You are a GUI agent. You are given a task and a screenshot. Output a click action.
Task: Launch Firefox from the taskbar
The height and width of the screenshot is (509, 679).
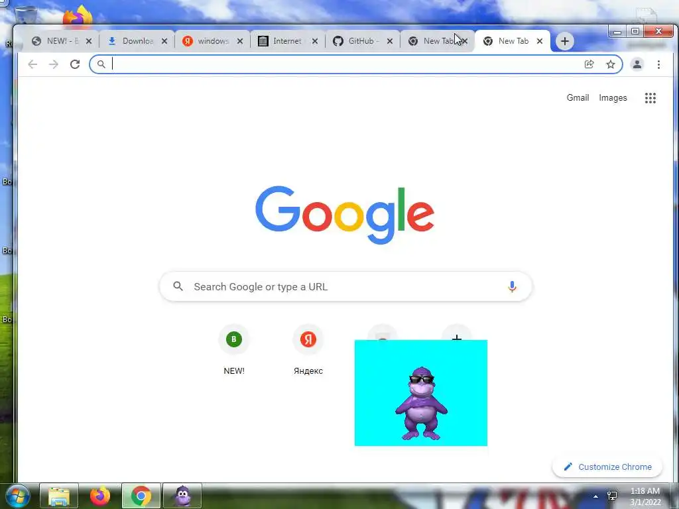100,496
